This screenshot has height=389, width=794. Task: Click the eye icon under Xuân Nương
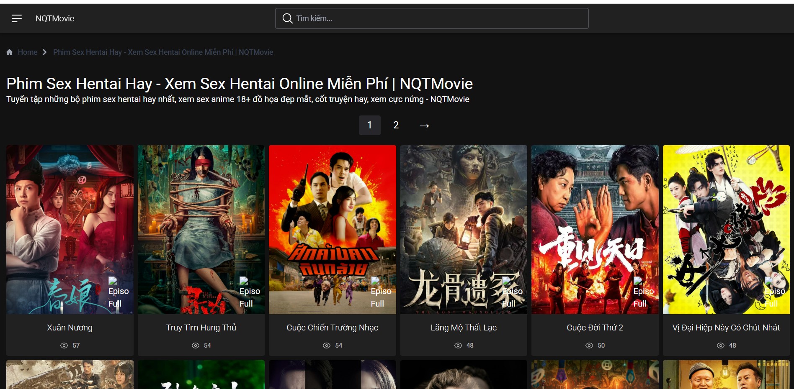click(x=64, y=345)
